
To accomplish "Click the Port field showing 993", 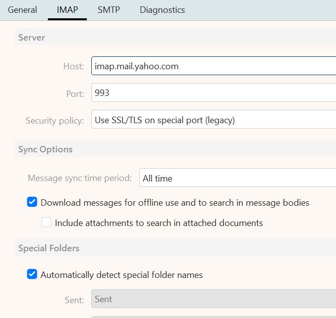I will (x=213, y=92).
